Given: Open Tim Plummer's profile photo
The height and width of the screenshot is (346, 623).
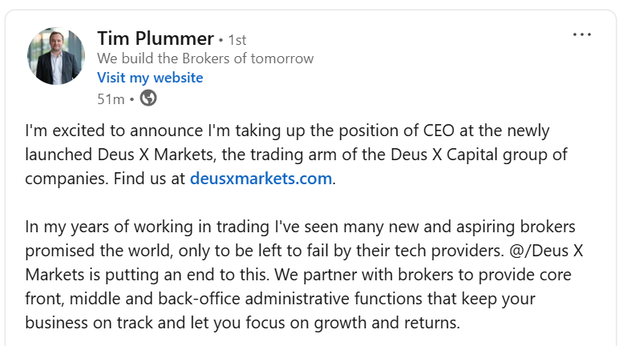Looking at the screenshot, I should click(x=55, y=56).
